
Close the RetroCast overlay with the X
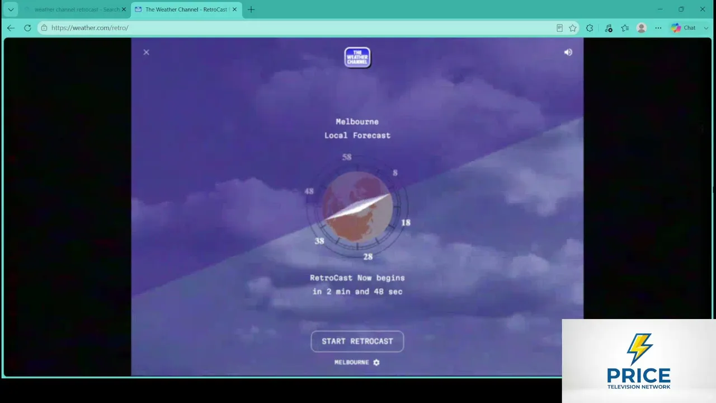[x=146, y=52]
